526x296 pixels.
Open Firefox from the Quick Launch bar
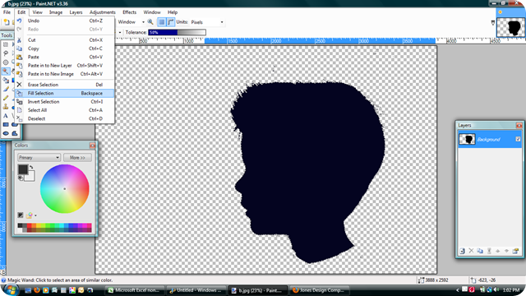[37, 290]
